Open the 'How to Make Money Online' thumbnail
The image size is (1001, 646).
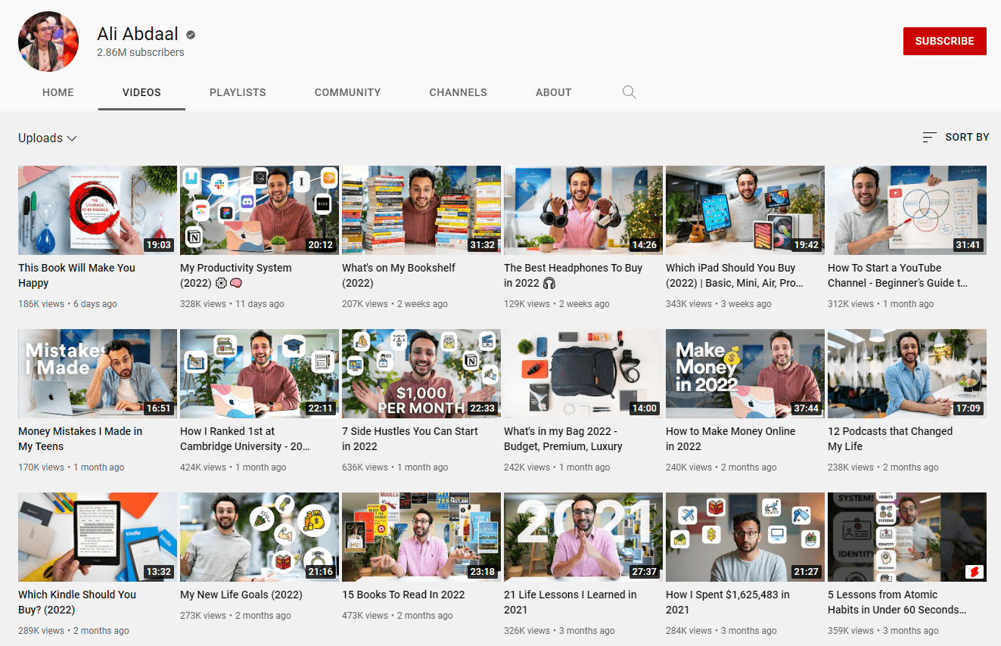(745, 374)
